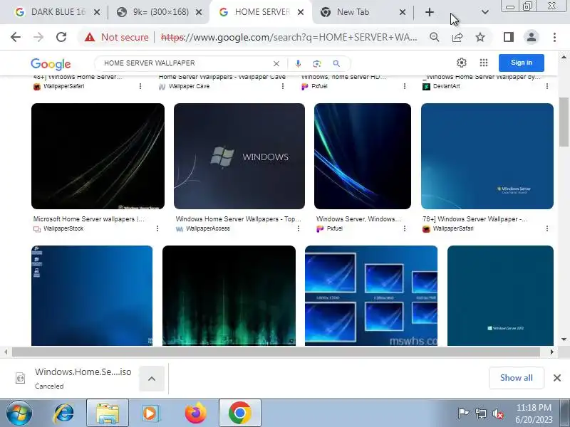Open Action Center flag in tray
This screenshot has height=427, width=570.
[463, 413]
